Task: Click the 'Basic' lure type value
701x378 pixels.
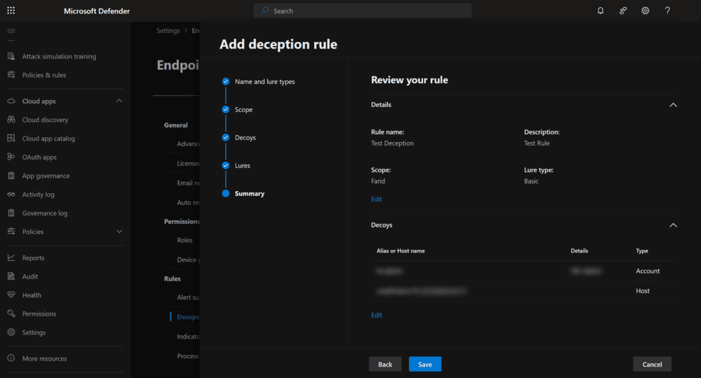Action: click(531, 181)
